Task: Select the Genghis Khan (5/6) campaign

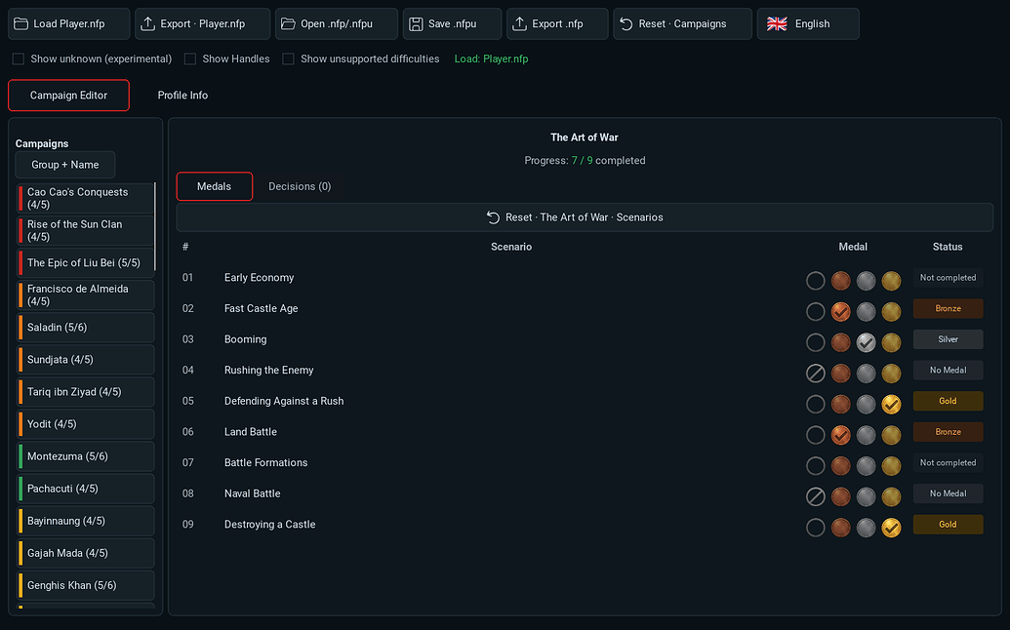Action: coord(86,585)
